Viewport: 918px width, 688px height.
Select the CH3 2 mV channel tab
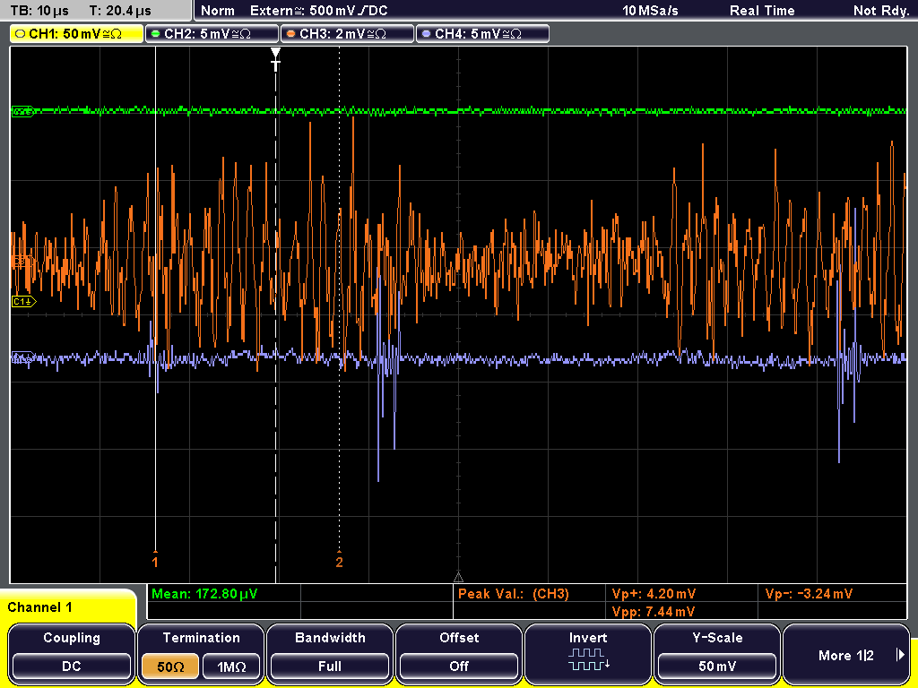coord(347,34)
